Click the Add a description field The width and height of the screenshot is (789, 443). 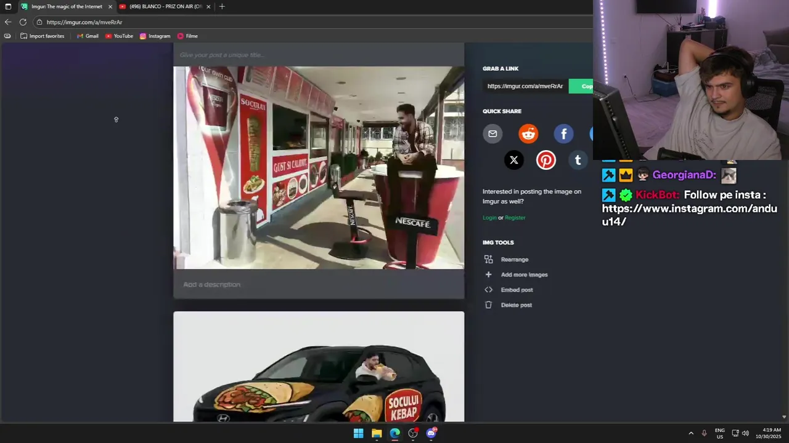coord(319,284)
